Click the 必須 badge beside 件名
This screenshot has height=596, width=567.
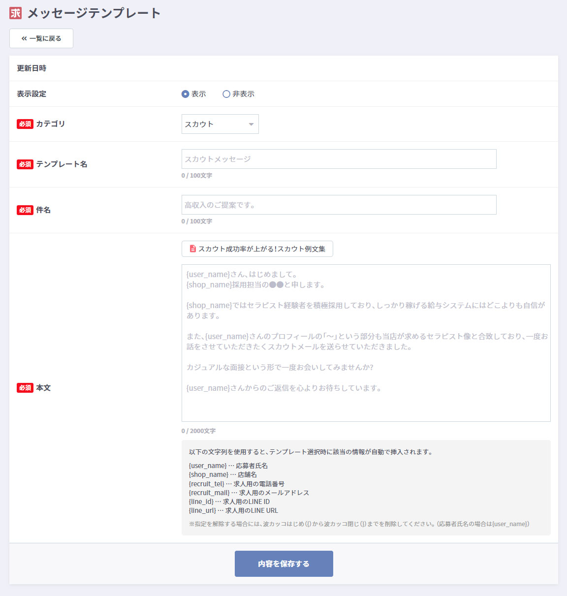pos(25,210)
